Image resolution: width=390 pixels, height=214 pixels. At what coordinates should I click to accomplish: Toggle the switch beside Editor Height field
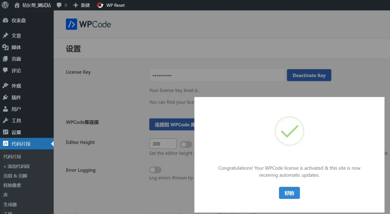[186, 144]
